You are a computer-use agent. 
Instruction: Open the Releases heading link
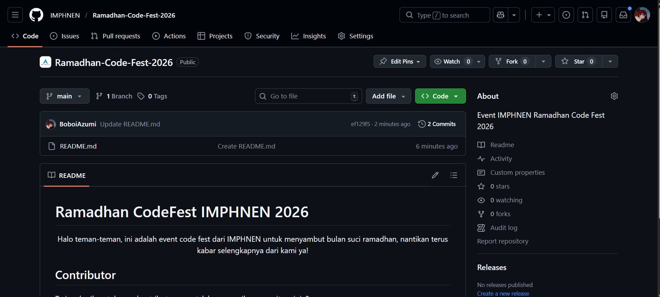[x=492, y=267]
